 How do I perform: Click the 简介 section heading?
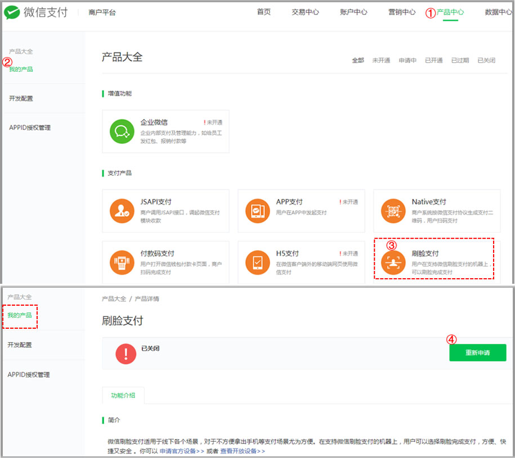pyautogui.click(x=114, y=420)
